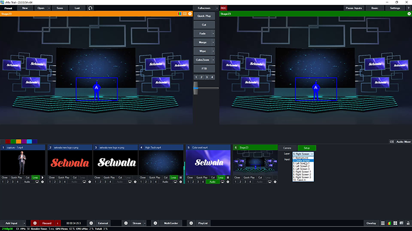Open the Record settings gear icon

pyautogui.click(x=35, y=223)
